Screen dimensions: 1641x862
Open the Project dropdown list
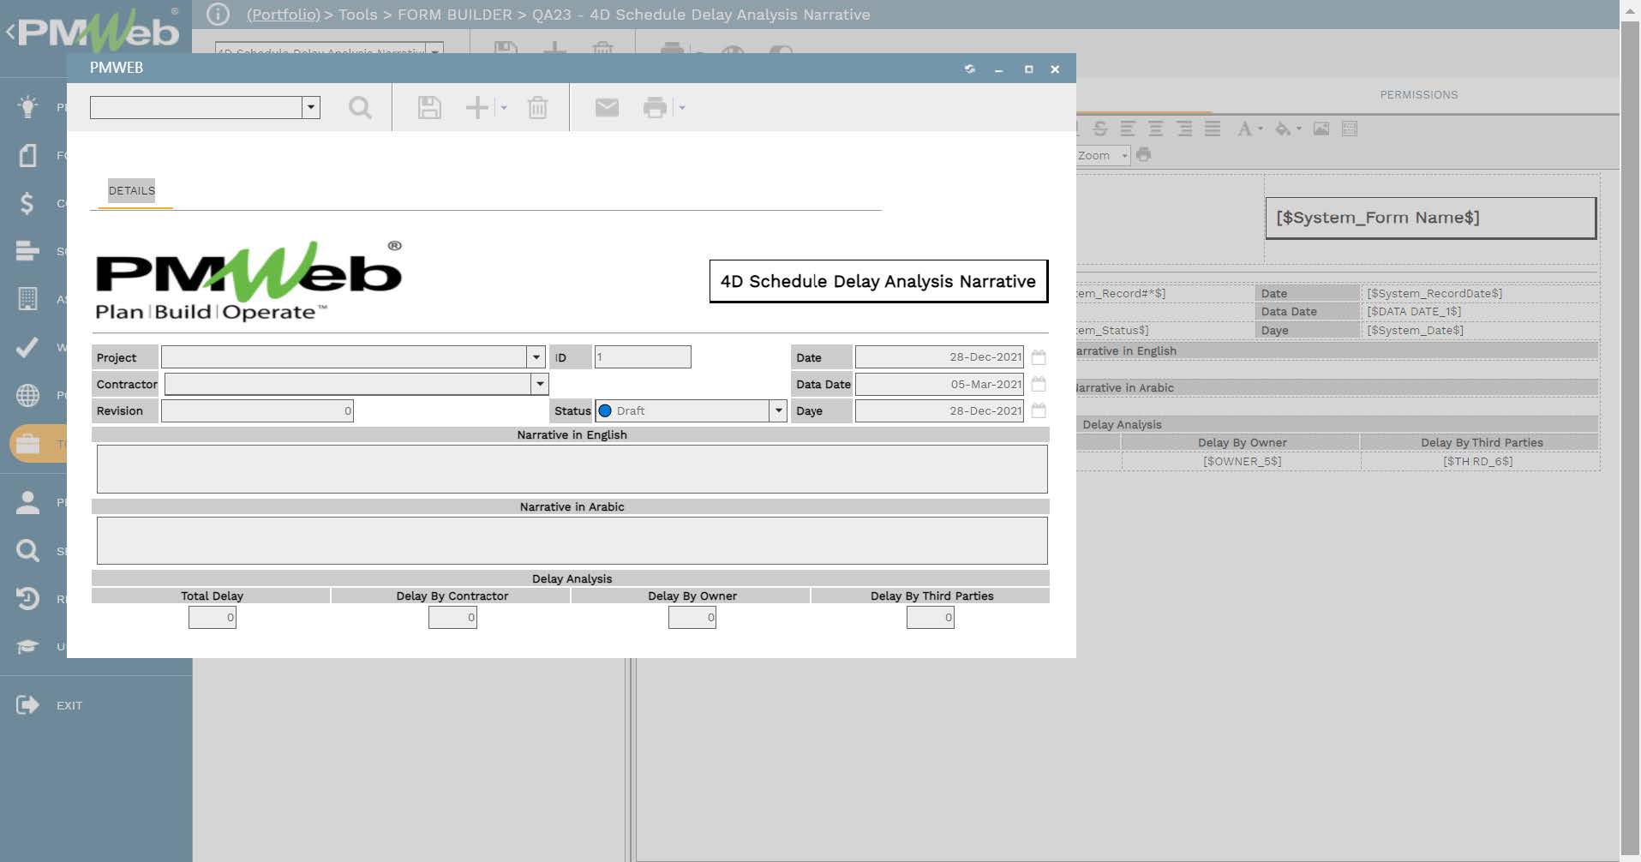coord(536,356)
